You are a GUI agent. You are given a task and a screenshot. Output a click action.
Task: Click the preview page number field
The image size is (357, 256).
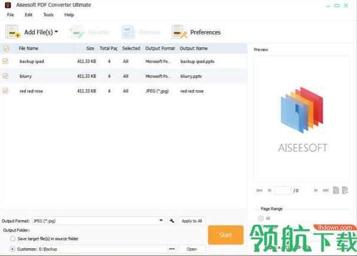point(283,190)
